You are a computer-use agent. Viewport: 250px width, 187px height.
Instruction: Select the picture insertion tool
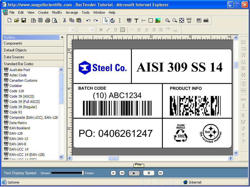pos(158,21)
